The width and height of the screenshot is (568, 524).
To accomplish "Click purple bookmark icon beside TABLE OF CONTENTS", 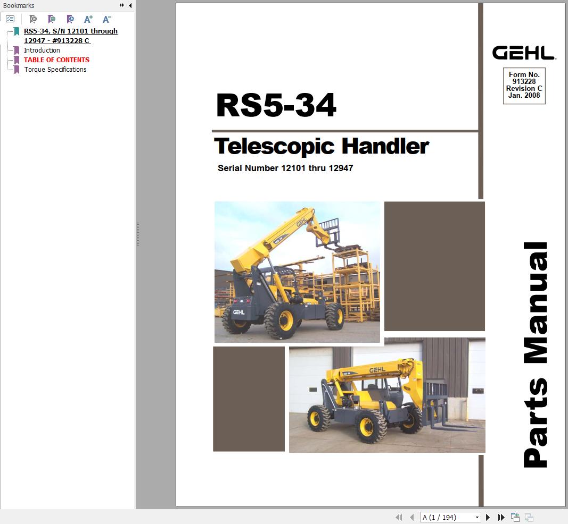I will 17,60.
